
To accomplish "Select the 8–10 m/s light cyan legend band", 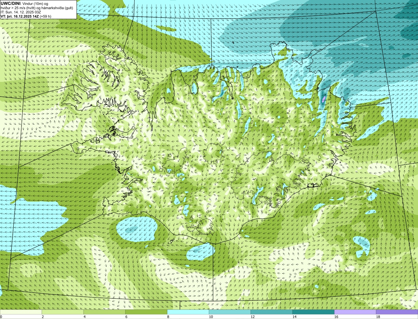I will click(x=188, y=312).
